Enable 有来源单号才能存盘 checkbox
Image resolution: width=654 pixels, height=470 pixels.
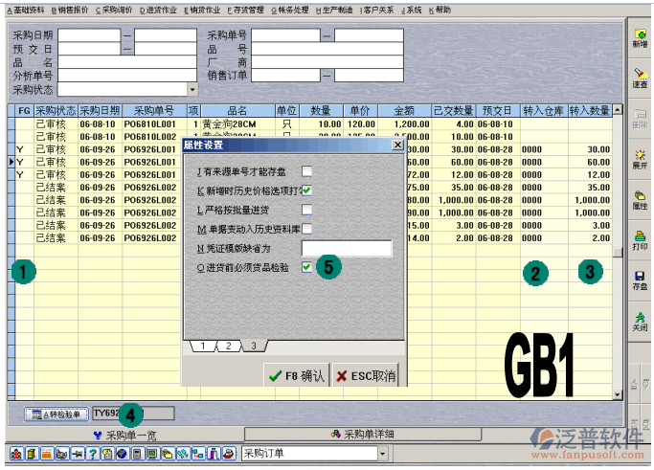tap(307, 172)
